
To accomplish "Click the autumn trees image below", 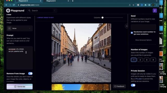I will coord(81,87).
